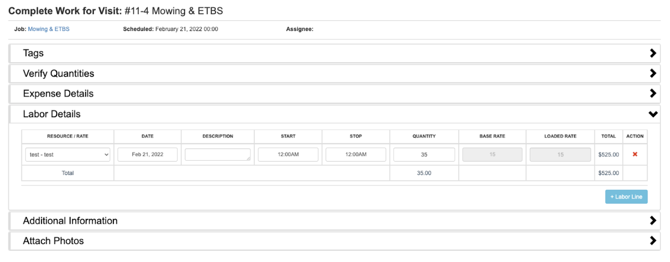Viewport: 670px width, 262px height.
Task: Edit the Start time field
Action: [x=288, y=154]
